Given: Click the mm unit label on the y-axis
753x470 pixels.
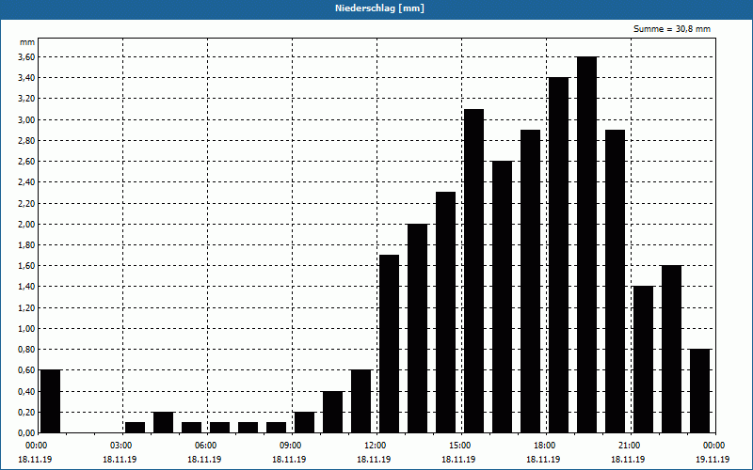Looking at the screenshot, I should coord(27,42).
